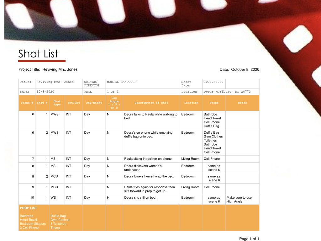Viewport: 321px width, 241px height.
Task: Select the 'MORIEL RANDOLPH' writer/director cell
Action: coord(122,82)
